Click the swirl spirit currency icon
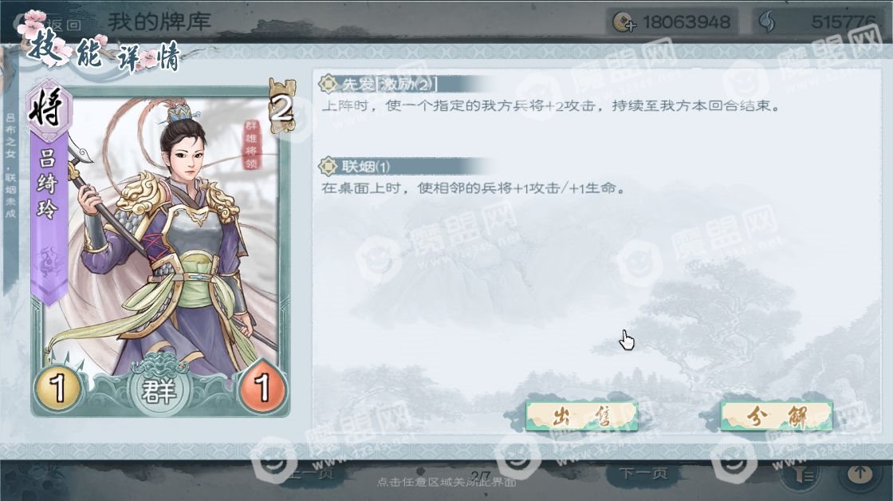 (x=767, y=22)
